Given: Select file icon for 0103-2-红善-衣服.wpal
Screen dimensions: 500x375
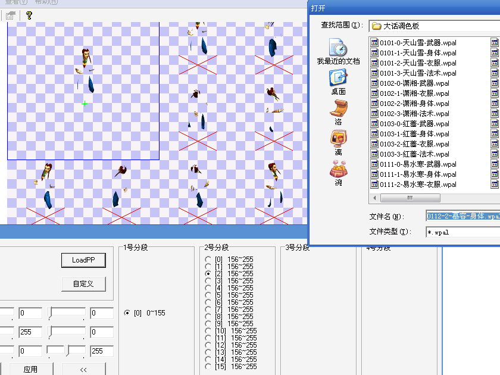Looking at the screenshot, I should (374, 144).
